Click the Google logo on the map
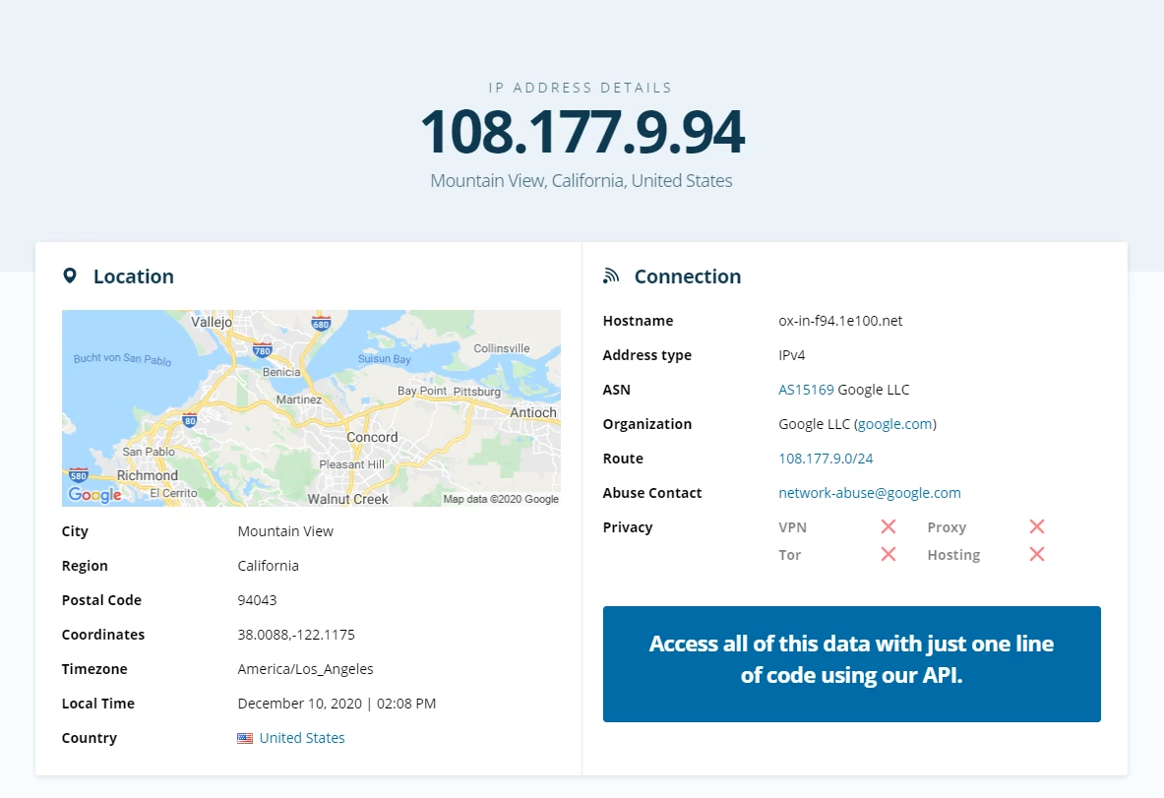Image resolution: width=1164 pixels, height=798 pixels. (95, 494)
